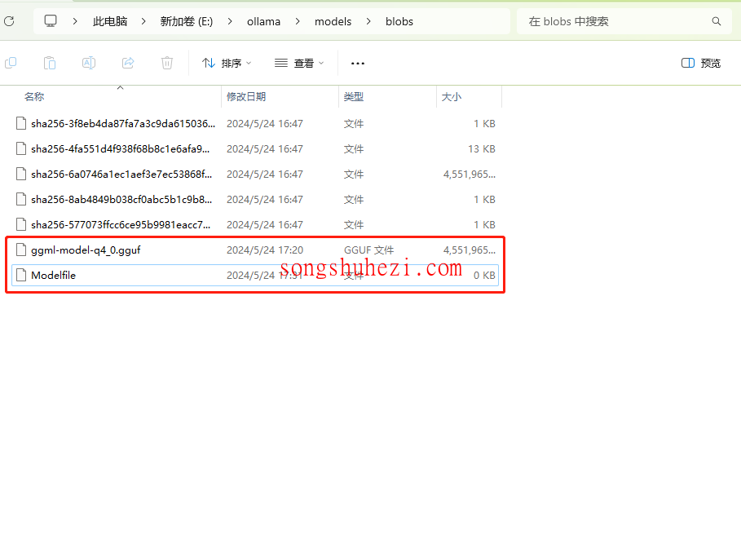741x548 pixels.
Task: Click blobs in the address bar
Action: [x=399, y=21]
